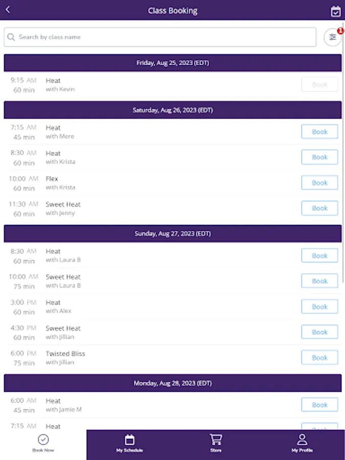This screenshot has height=460, width=345.
Task: Select the Sunday, Aug 27 date header
Action: click(173, 234)
